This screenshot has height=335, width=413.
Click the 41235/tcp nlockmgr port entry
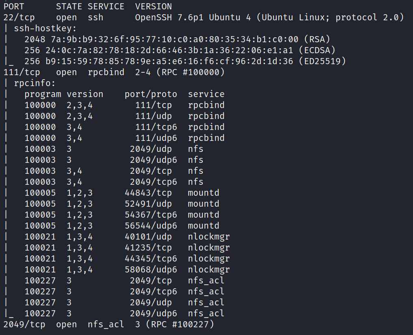click(148, 248)
